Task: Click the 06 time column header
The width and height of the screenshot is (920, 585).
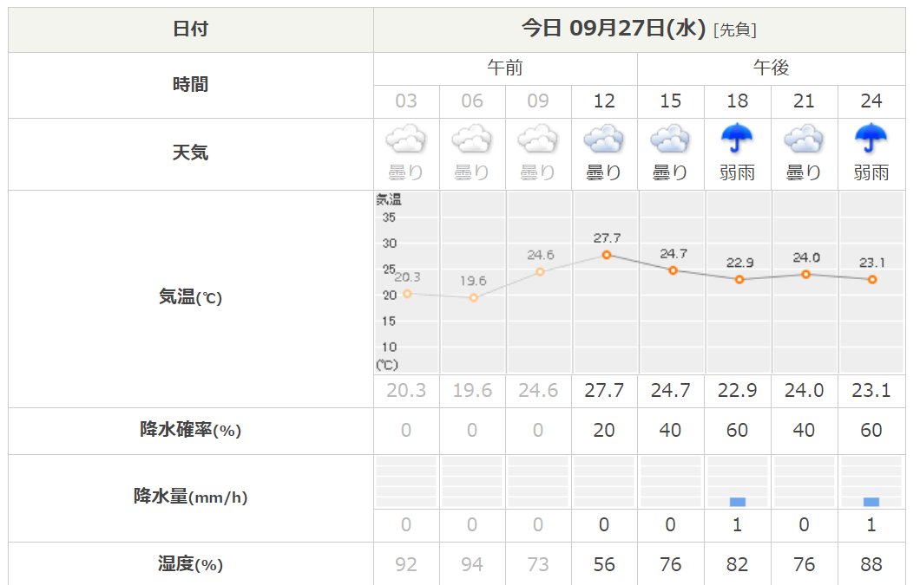Action: pos(472,101)
